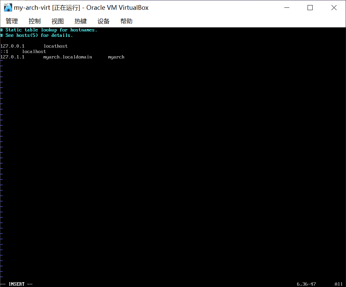Close the my-arch-virt VM window
The image size is (346, 287).
pos(334,8)
